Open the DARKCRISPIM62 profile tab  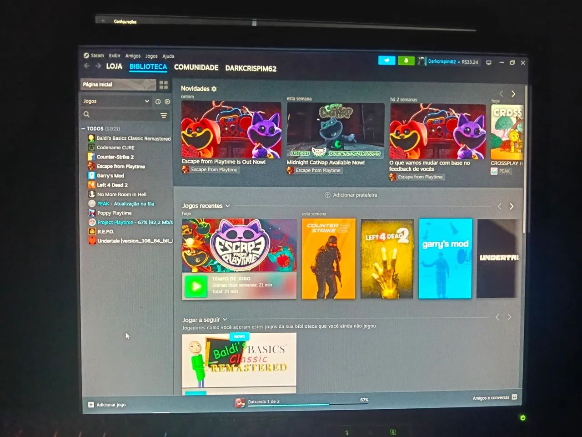251,68
